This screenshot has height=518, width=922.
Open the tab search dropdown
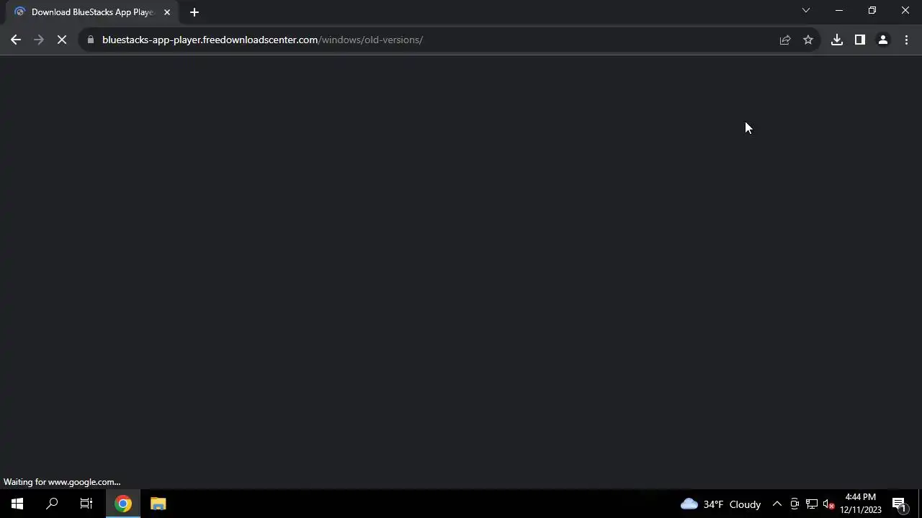806,11
